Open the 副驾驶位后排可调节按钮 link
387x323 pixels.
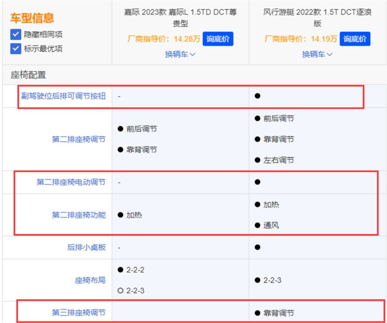coord(63,96)
